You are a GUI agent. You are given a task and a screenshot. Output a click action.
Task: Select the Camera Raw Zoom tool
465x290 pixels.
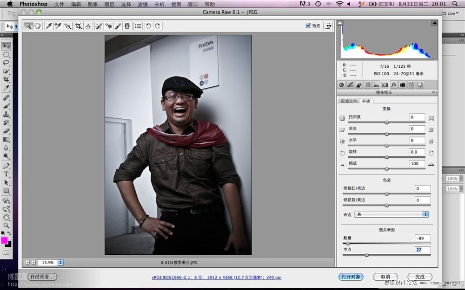pos(28,26)
